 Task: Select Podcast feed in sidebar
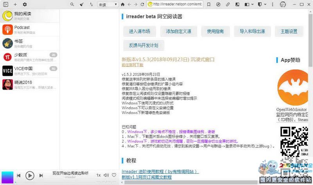(30, 30)
